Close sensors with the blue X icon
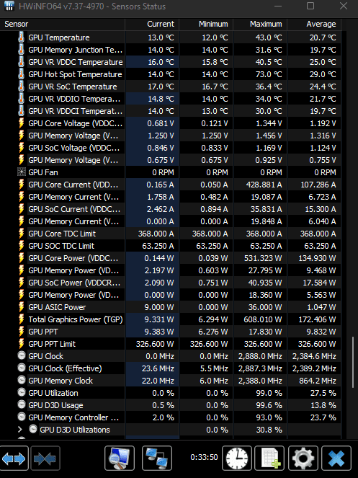 pos(336,459)
